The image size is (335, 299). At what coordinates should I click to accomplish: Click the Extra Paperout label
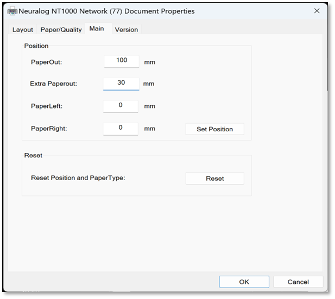point(53,84)
